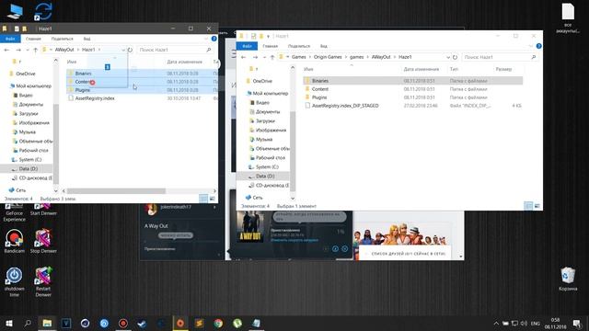Open the Windows Start menu

9,324
